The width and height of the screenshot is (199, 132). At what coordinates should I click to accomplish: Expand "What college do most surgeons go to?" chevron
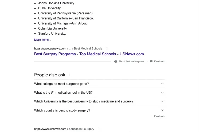(162, 84)
